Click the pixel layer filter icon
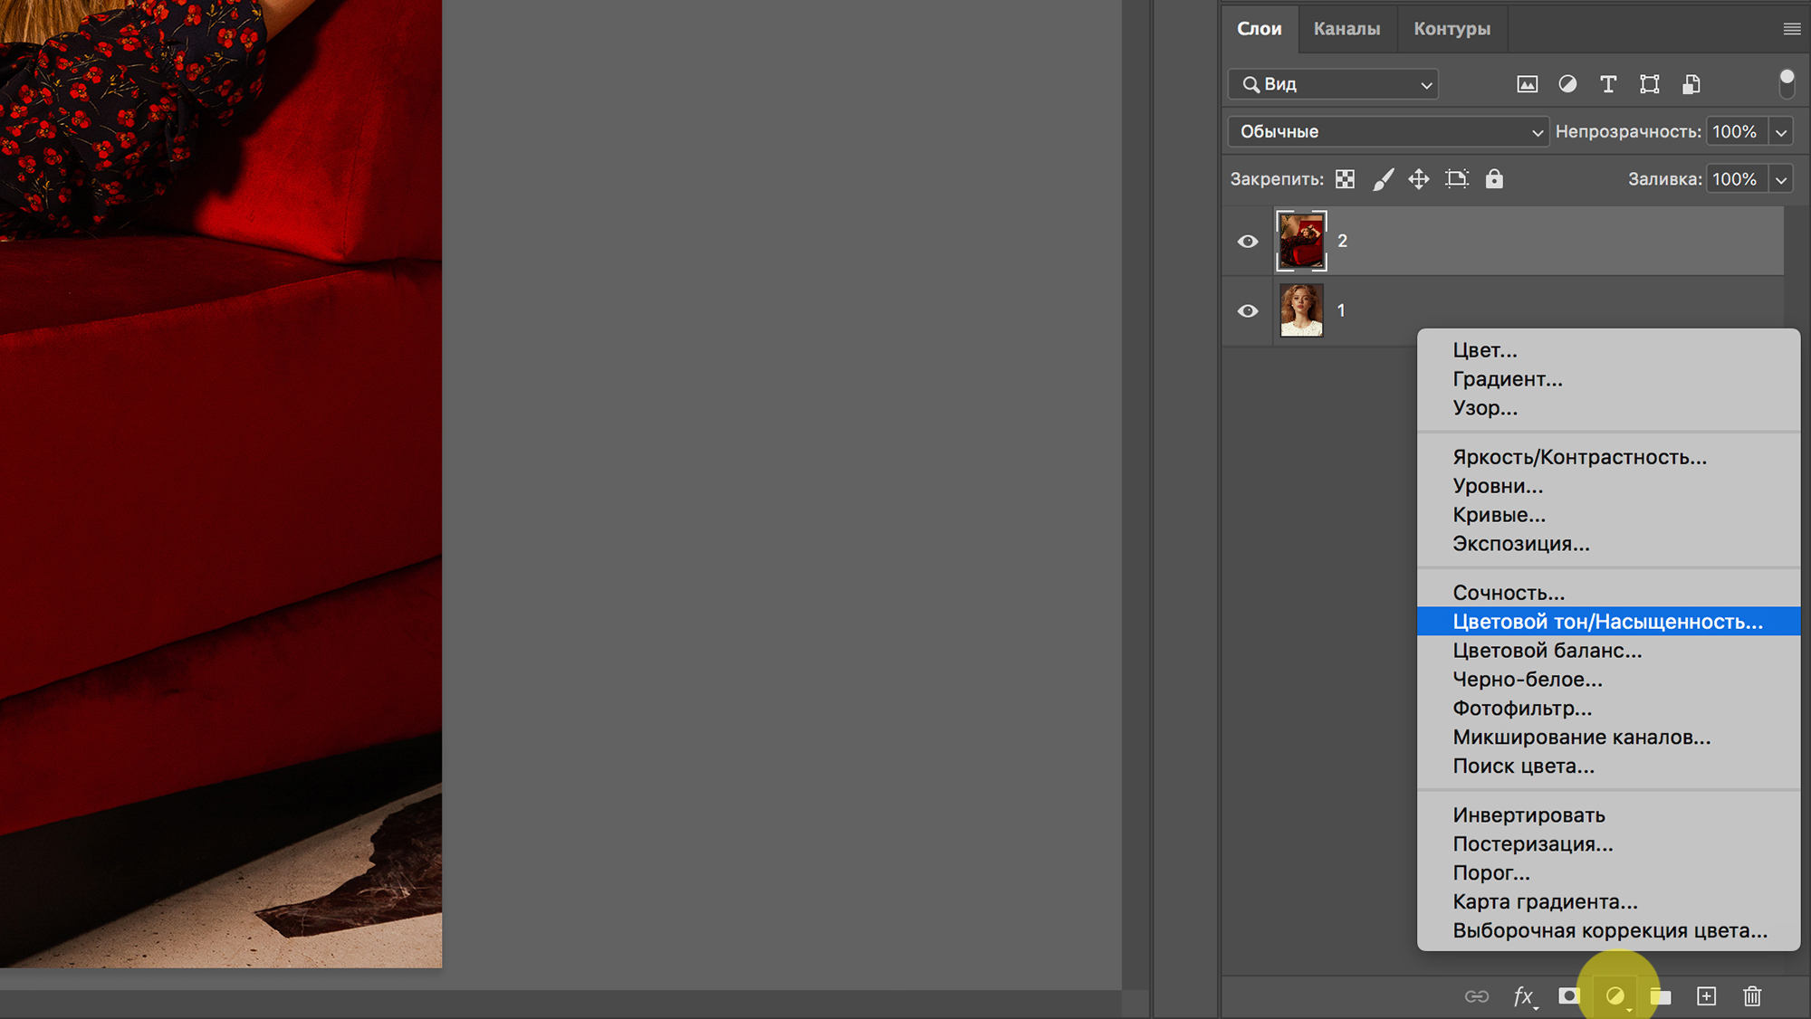This screenshot has height=1019, width=1811. [1527, 84]
